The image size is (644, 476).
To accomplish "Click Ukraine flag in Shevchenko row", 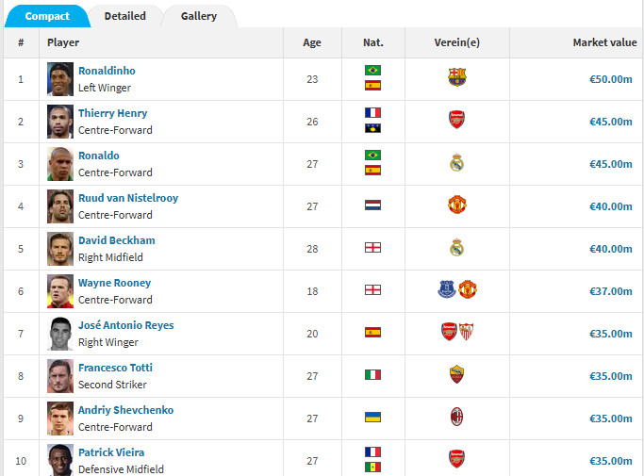I will [372, 418].
